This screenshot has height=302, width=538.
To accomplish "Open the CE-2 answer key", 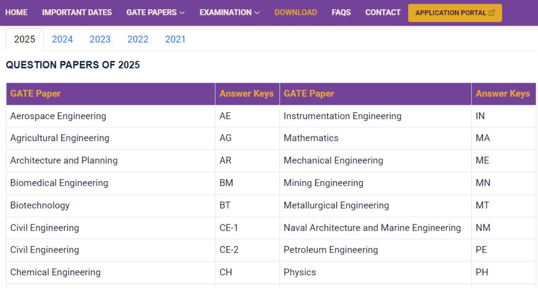I will 229,250.
